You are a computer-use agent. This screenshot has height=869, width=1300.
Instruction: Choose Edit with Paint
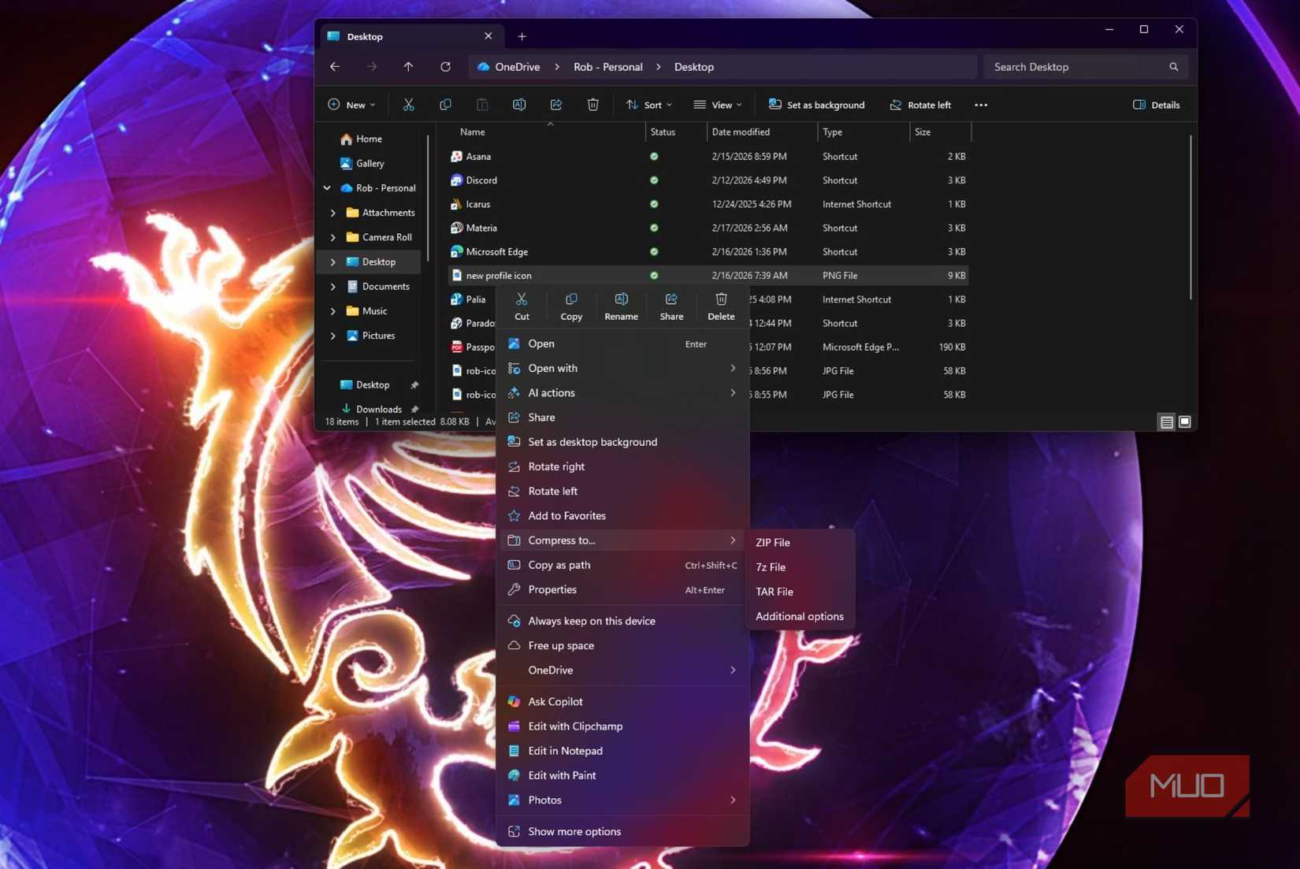click(622, 775)
